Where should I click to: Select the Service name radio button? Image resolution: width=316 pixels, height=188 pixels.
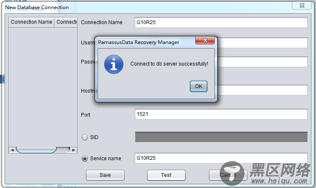tap(85, 159)
